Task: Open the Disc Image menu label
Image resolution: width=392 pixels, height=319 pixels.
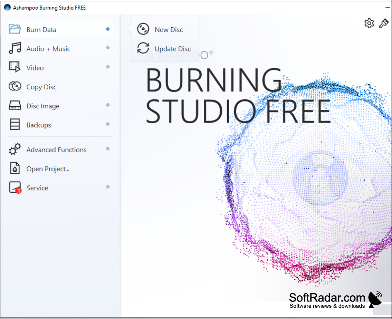Action: (43, 106)
